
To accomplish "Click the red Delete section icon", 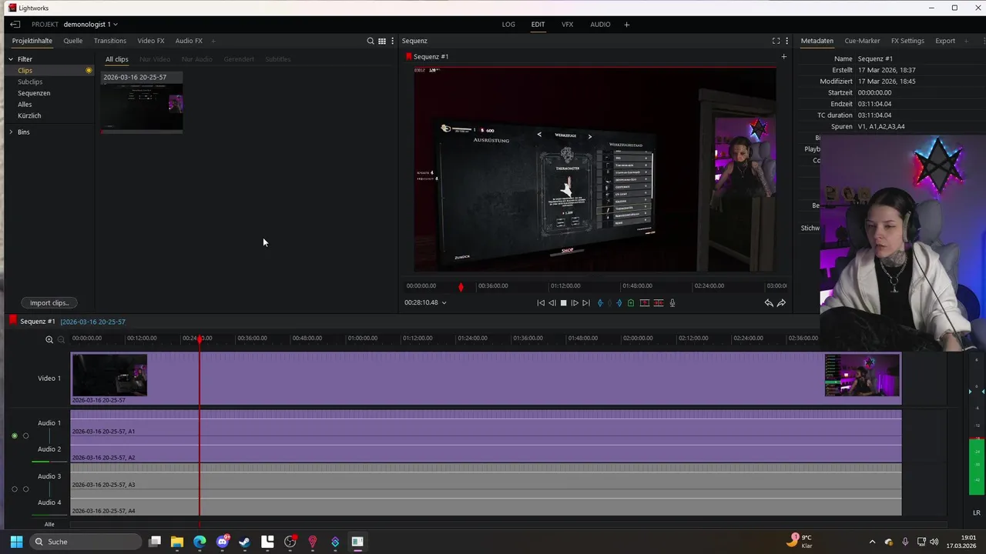I will pyautogui.click(x=659, y=303).
